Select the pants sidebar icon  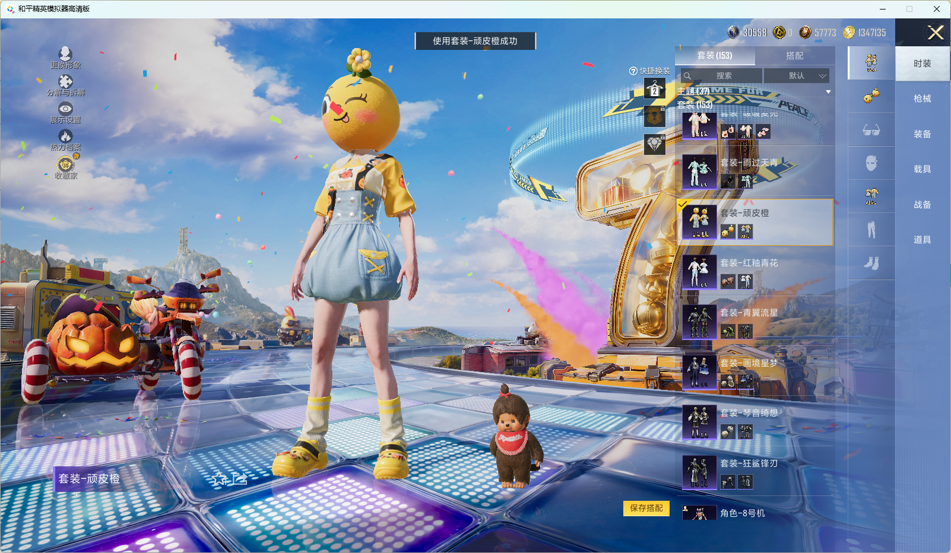point(871,229)
